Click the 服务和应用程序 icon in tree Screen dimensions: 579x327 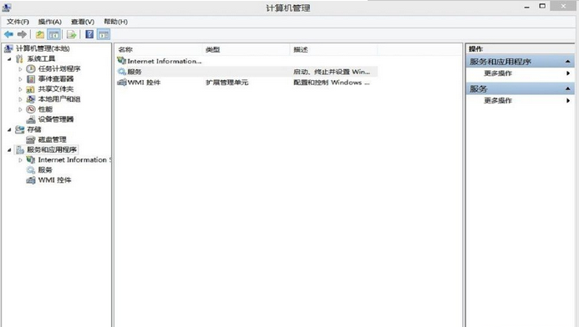19,149
